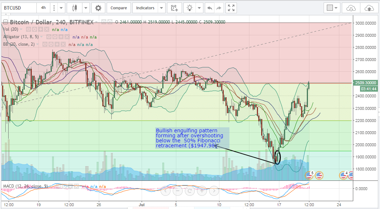Collapse the indicator legend box
The image size is (380, 209).
[5, 22]
